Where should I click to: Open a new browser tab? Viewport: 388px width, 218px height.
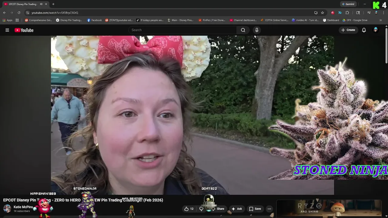tap(53, 4)
